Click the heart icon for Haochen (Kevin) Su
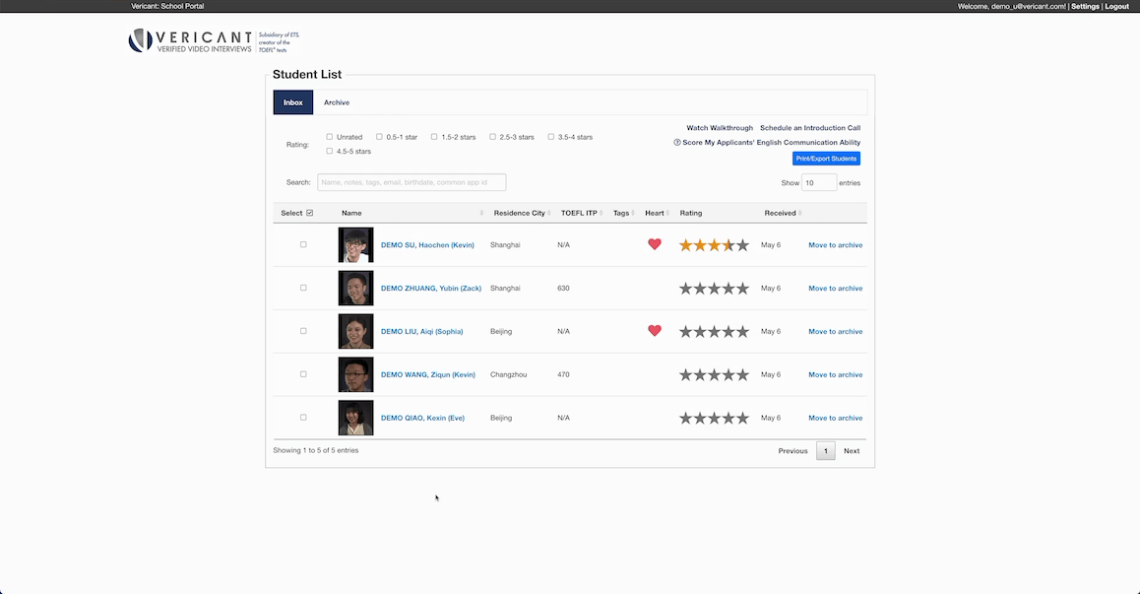Viewport: 1140px width, 594px height. click(x=655, y=244)
